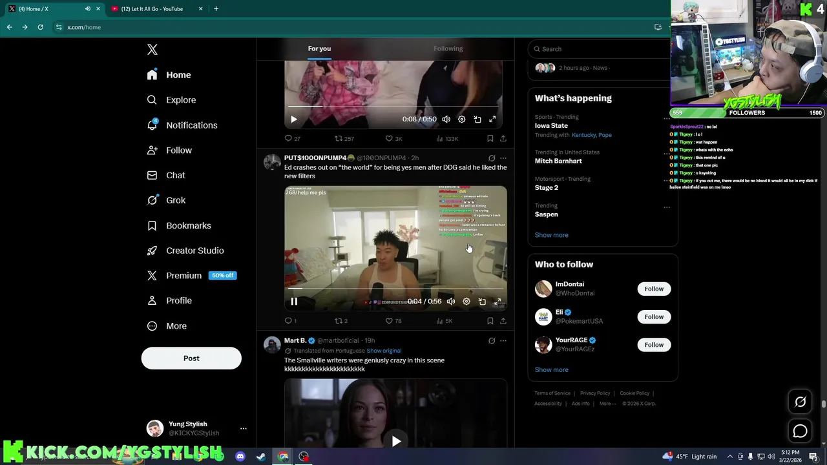Follow ImDontai
The height and width of the screenshot is (465, 827).
pos(654,289)
